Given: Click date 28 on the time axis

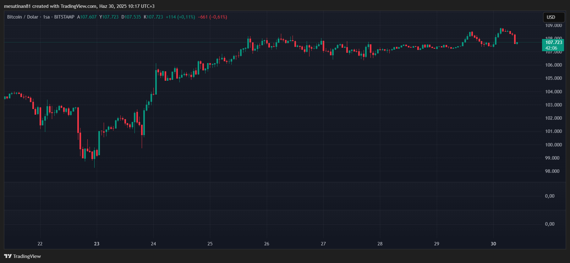Looking at the screenshot, I should 380,244.
